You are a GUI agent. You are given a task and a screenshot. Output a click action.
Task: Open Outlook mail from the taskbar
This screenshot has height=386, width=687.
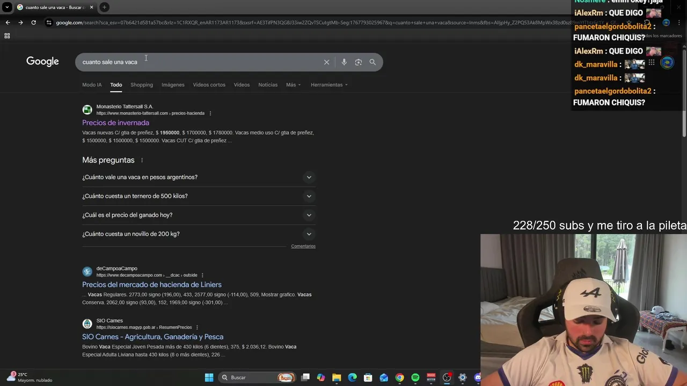384,377
